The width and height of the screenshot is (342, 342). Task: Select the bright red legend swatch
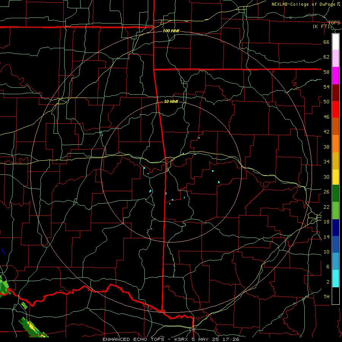click(336, 109)
